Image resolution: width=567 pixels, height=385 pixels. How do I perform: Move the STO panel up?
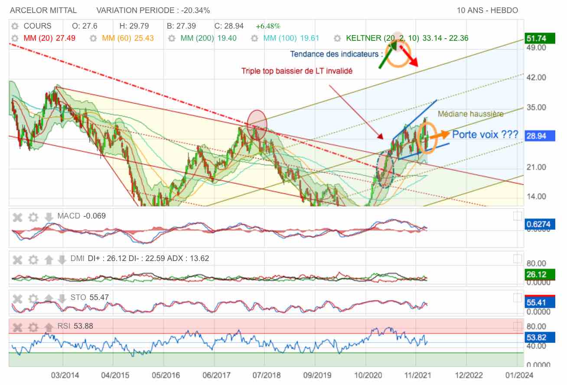pyautogui.click(x=49, y=298)
